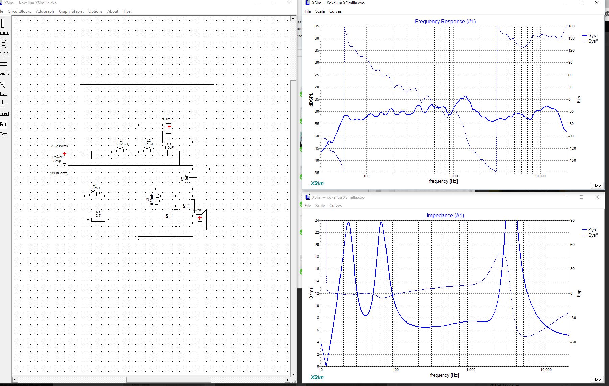
Task: Minimize the Frequency Response window
Action: point(566,3)
